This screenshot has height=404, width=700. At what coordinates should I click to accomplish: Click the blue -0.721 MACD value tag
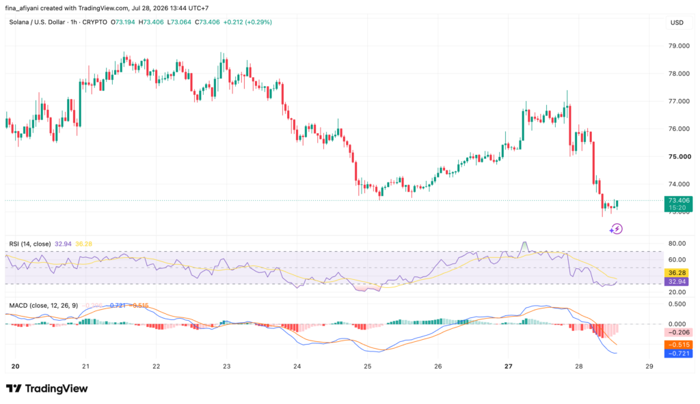pos(679,353)
